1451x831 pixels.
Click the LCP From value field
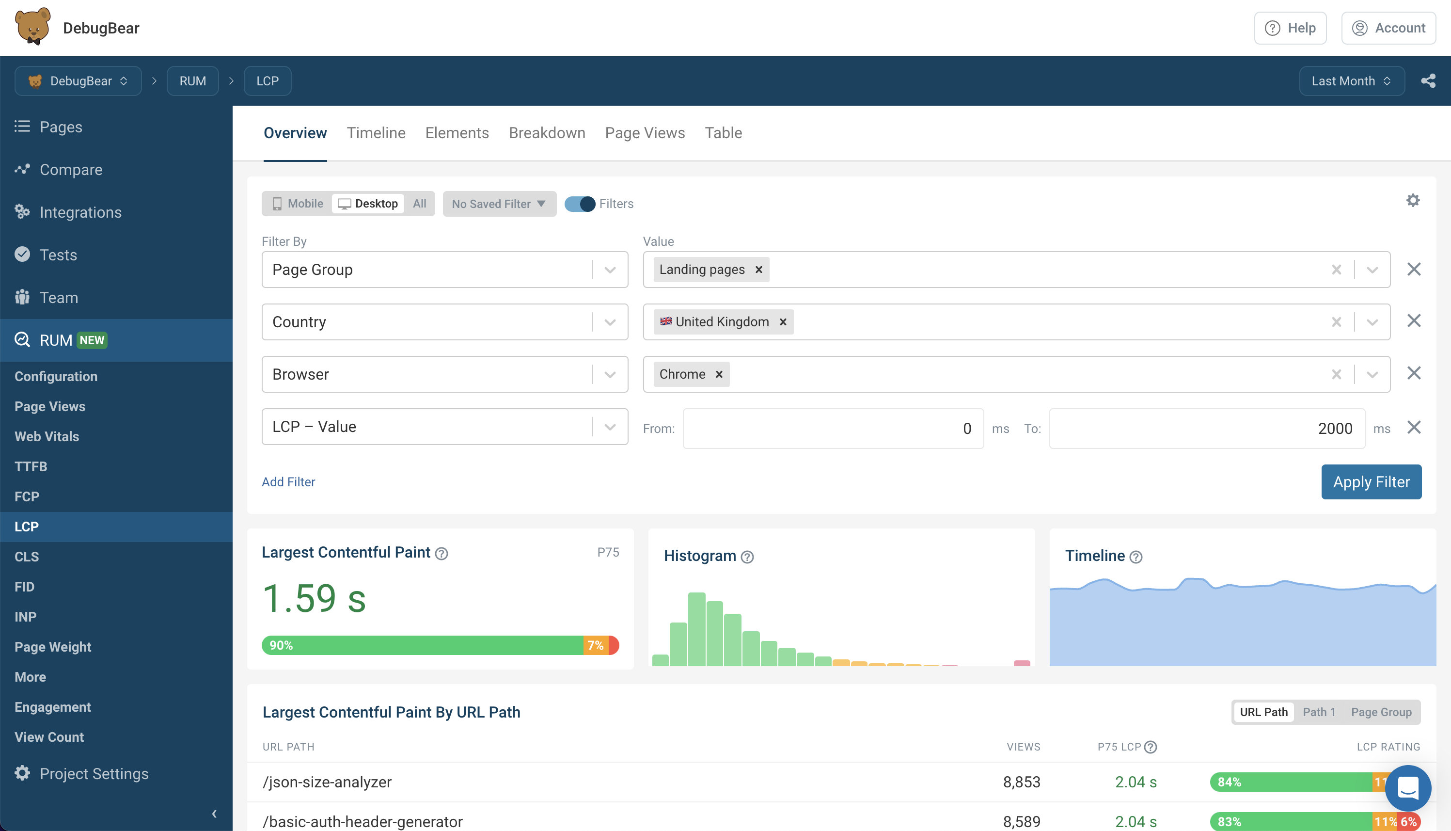pos(833,429)
